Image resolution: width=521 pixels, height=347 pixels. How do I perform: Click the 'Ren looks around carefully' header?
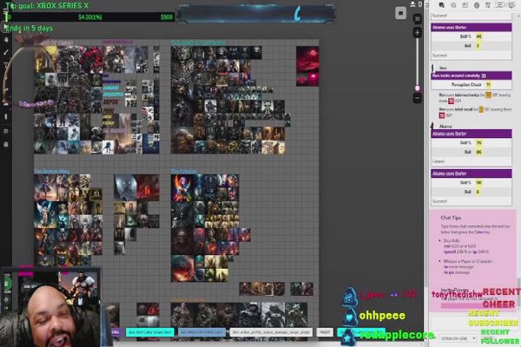point(472,75)
